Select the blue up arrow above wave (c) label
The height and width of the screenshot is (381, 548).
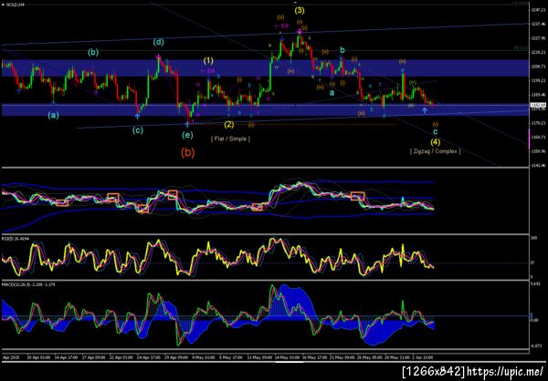138,116
